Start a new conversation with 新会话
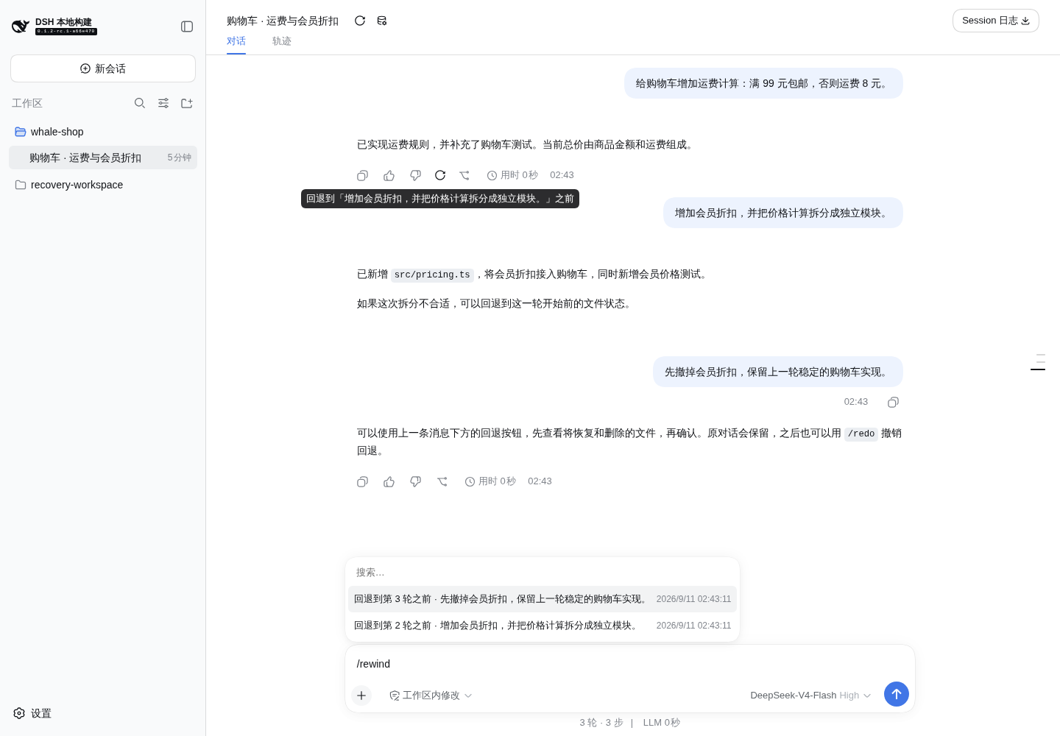 [103, 68]
